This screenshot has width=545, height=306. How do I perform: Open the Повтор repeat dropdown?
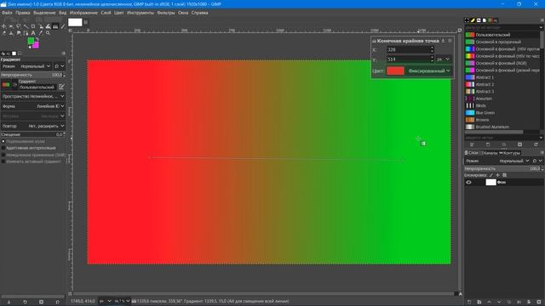[x=33, y=127]
